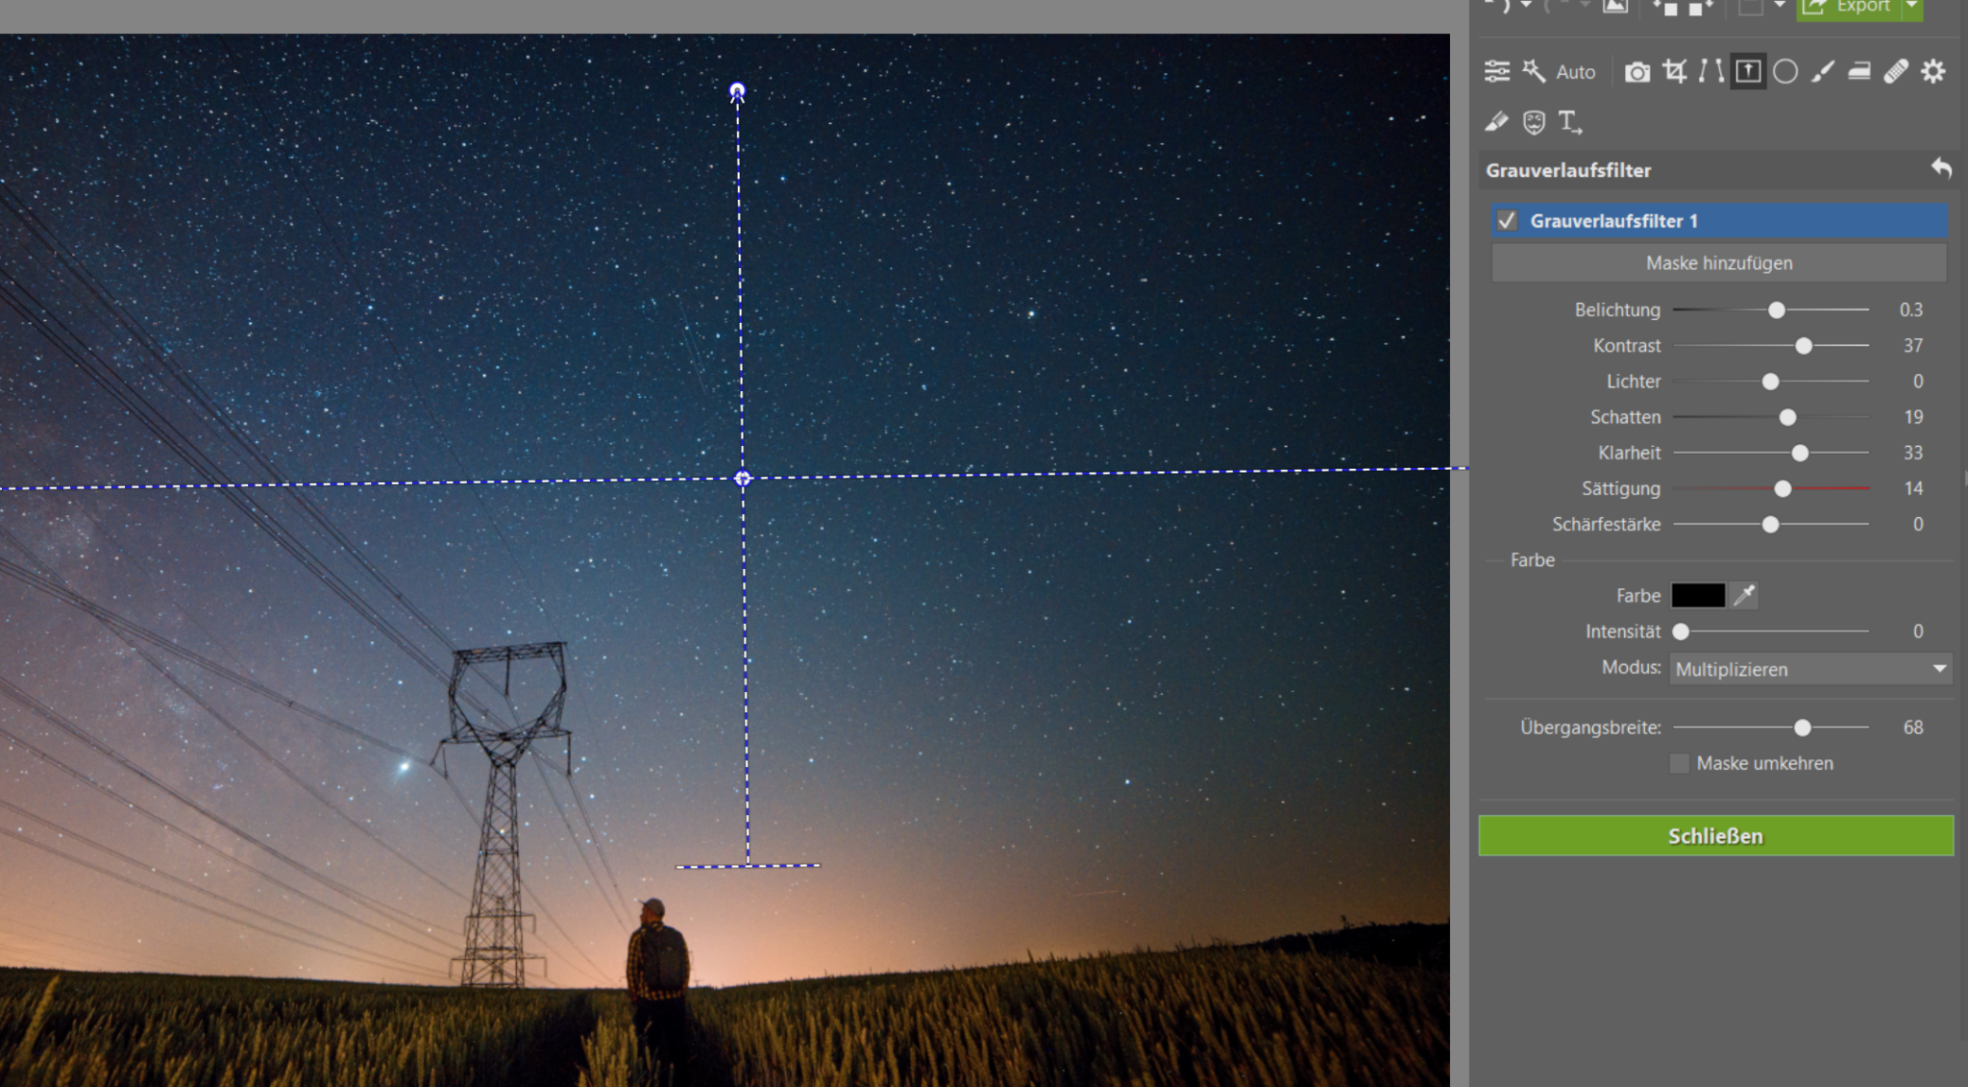Image resolution: width=1968 pixels, height=1087 pixels.
Task: Click the Schatten slider handle
Action: [x=1787, y=417]
